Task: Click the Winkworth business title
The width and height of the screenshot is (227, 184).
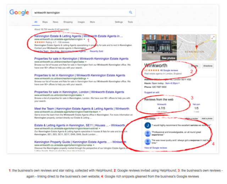Action: point(156,66)
